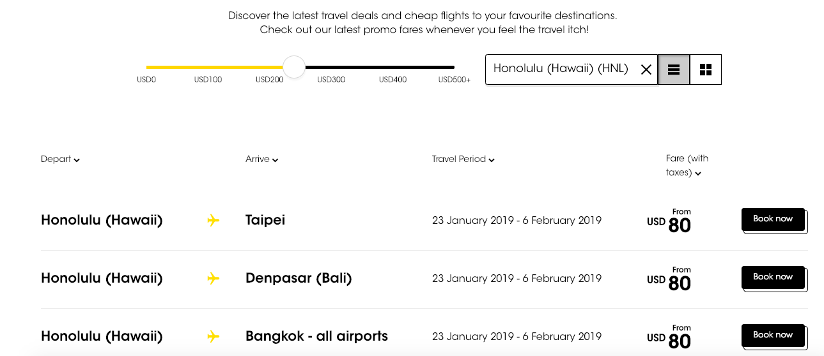Sort flights by Arrive column

pos(261,159)
